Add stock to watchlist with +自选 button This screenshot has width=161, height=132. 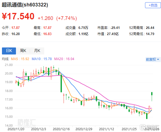click(153, 5)
